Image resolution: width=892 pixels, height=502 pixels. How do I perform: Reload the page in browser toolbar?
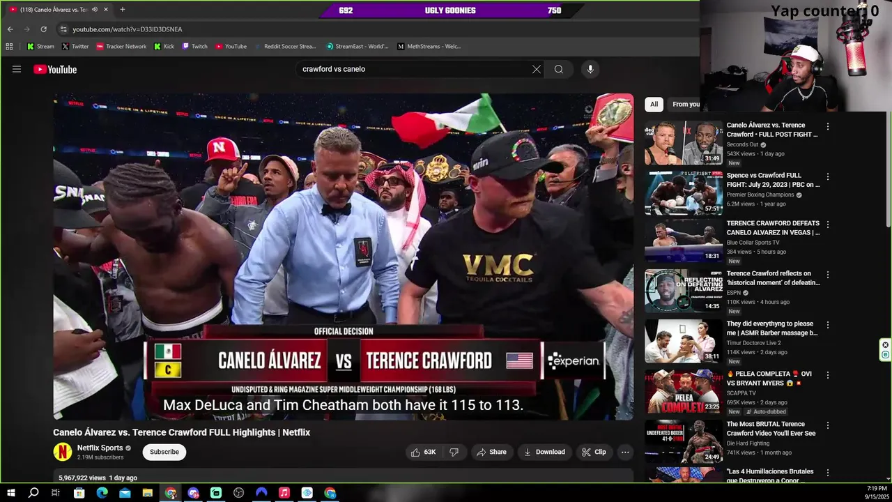43,29
